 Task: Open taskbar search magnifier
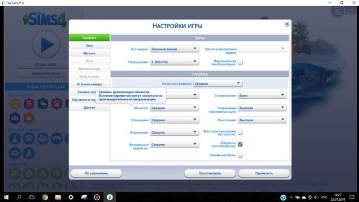click(19, 197)
